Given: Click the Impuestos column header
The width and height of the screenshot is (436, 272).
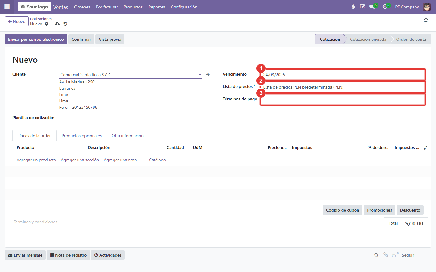Looking at the screenshot, I should click(302, 147).
